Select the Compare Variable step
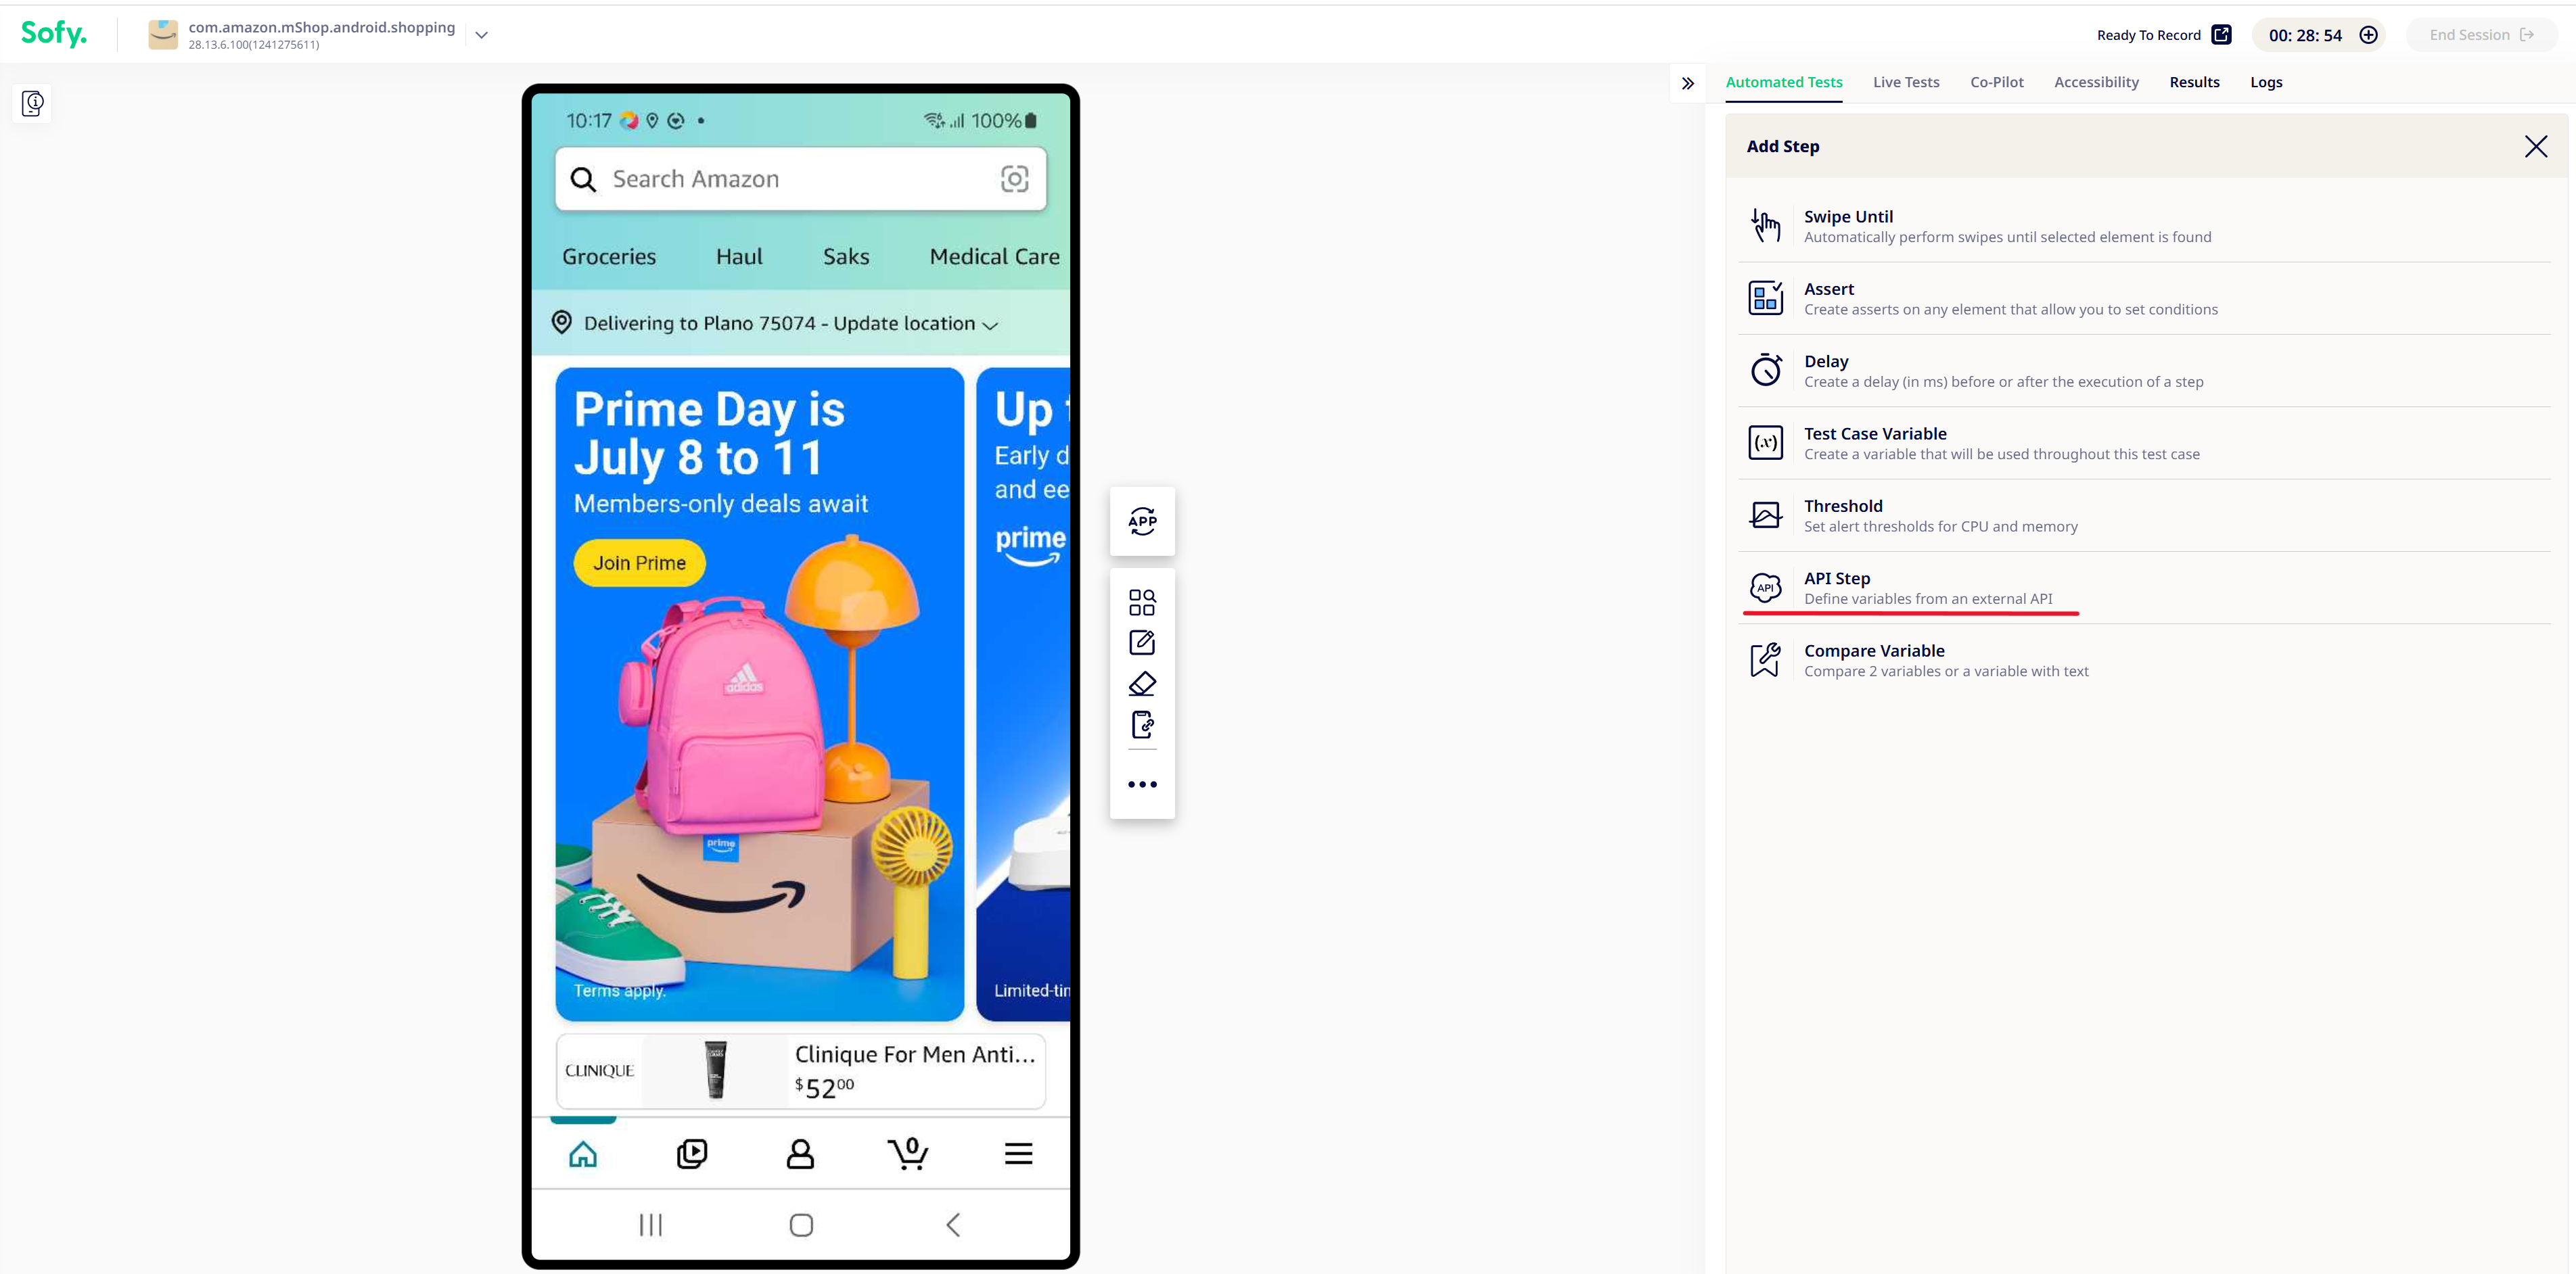2576x1274 pixels. coord(2144,660)
